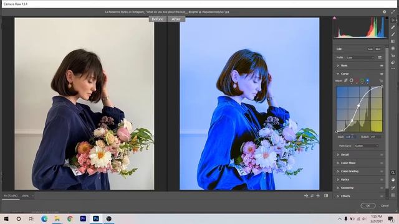The width and height of the screenshot is (399, 224).
Task: Expand the Color Grading panel
Action: [x=338, y=172]
